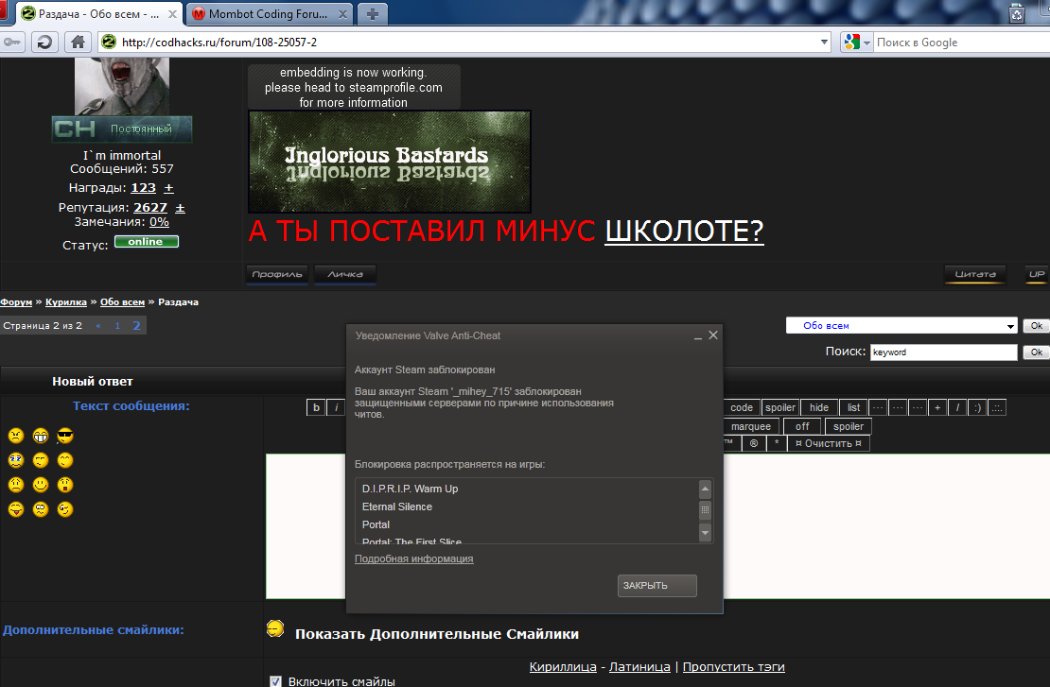Go to page 1 of the thread
Screen dimensions: 1050x687
pyautogui.click(x=117, y=326)
